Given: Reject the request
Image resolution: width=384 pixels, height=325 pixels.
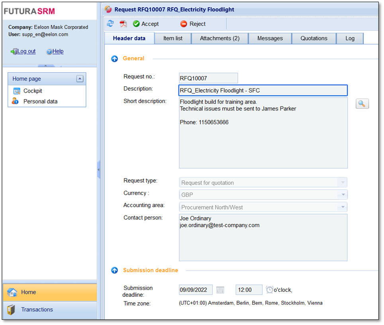Looking at the screenshot, I should 193,24.
